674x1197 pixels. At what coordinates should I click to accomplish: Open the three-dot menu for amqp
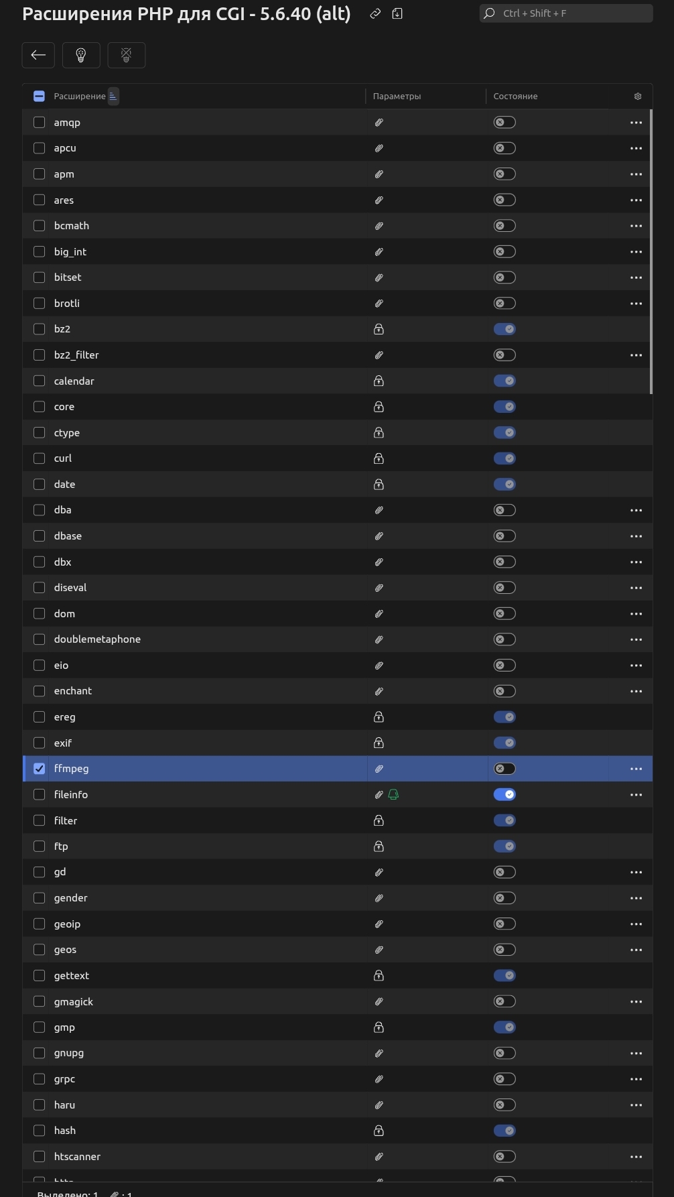point(636,123)
